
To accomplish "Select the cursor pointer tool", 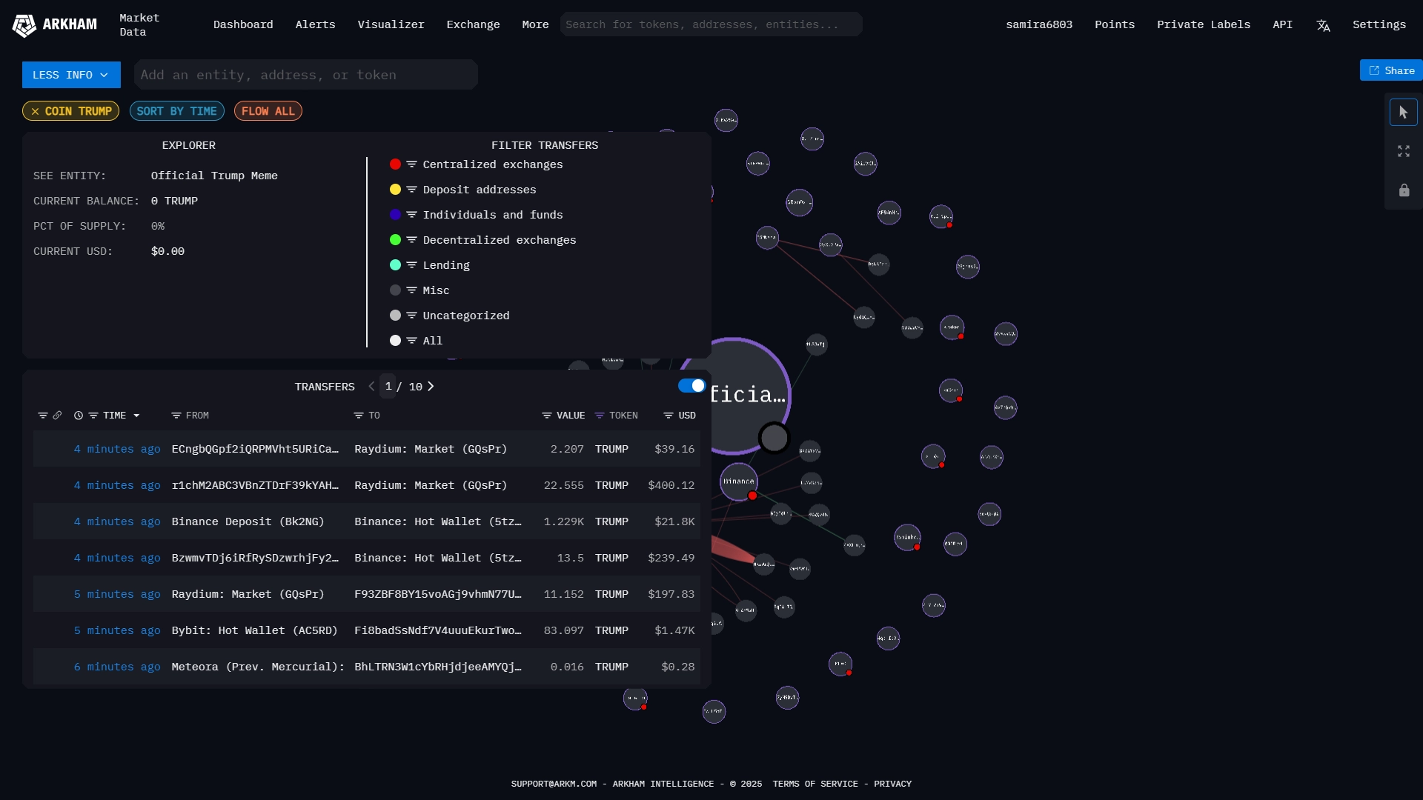I will pyautogui.click(x=1403, y=113).
